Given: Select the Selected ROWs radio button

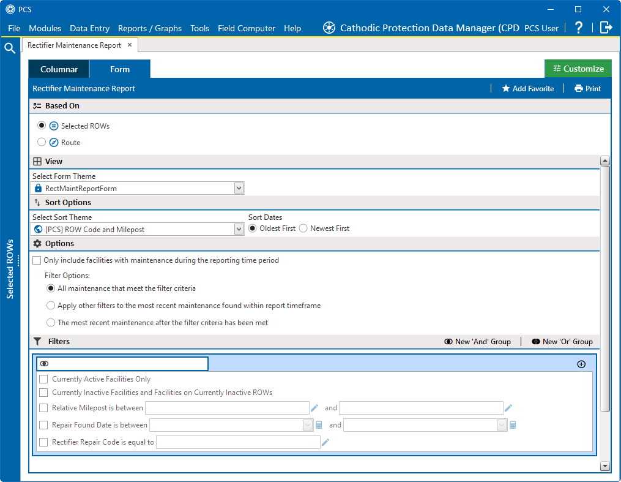Looking at the screenshot, I should (42, 126).
